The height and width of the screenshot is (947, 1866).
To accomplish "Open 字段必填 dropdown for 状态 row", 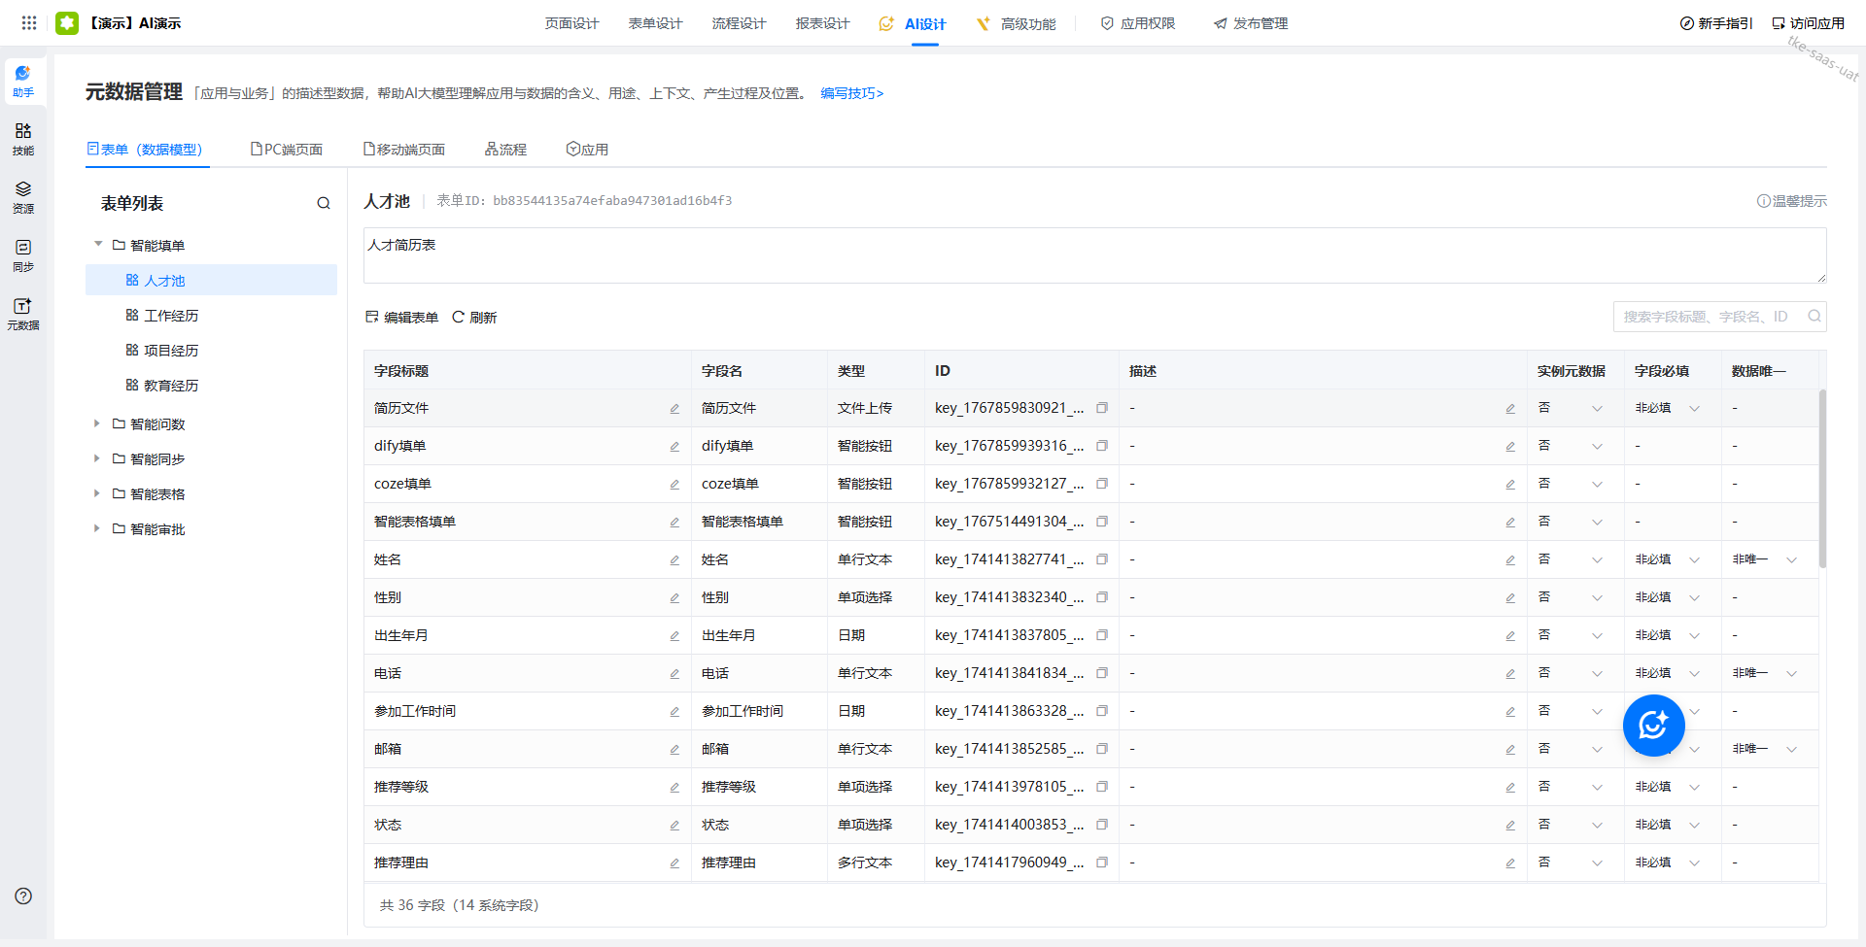I will coord(1668,825).
